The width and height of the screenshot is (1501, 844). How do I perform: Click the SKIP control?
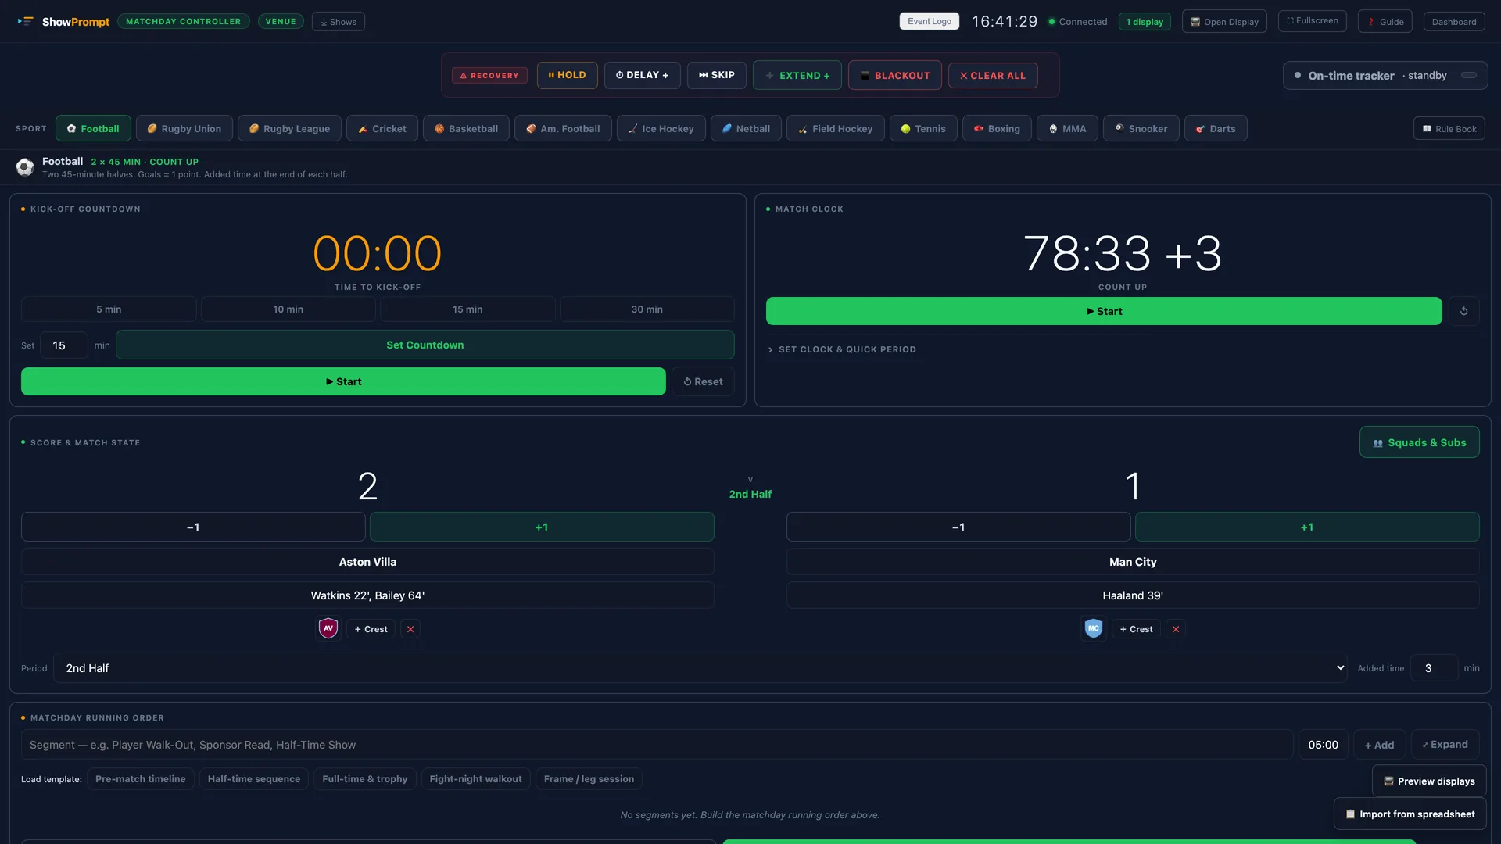717,75
